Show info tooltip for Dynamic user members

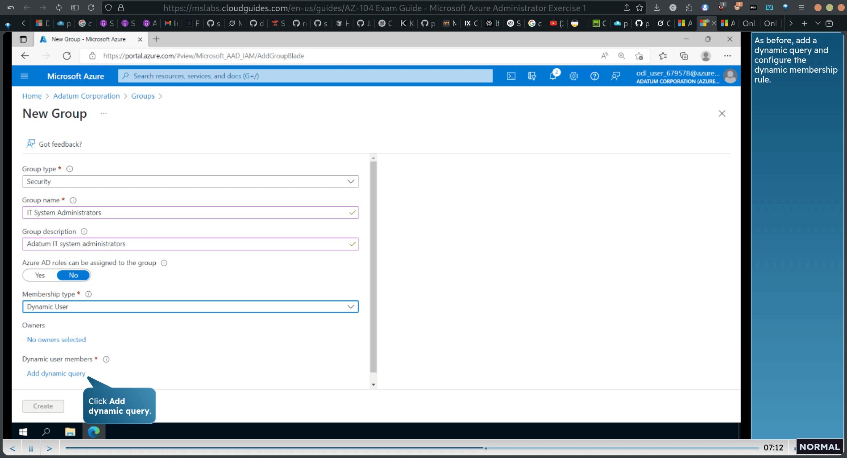pos(106,359)
